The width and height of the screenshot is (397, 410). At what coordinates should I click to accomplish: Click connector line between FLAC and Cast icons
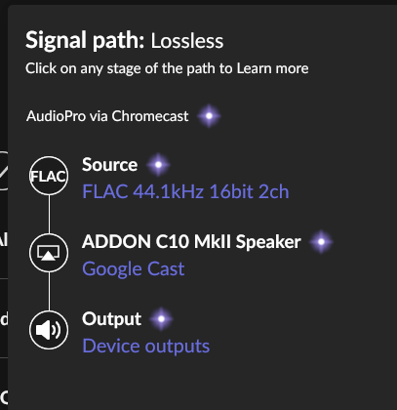click(x=49, y=214)
